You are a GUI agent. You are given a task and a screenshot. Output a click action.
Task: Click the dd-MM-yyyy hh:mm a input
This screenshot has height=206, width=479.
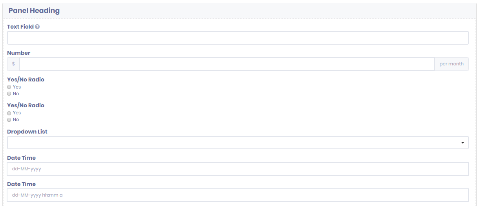(x=238, y=195)
